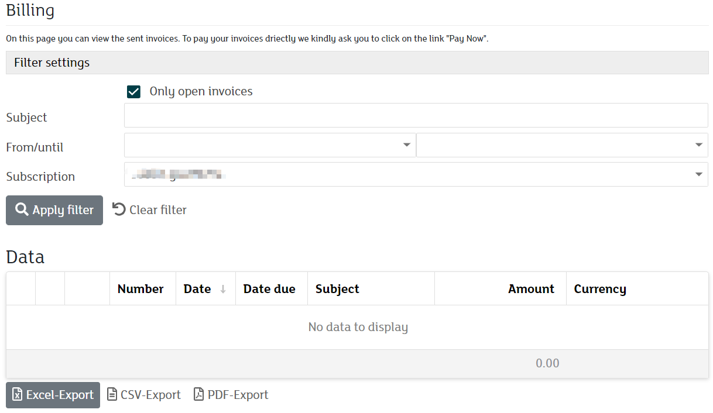This screenshot has height=413, width=713.
Task: Click the magnifier icon in Apply filter
Action: pos(22,209)
